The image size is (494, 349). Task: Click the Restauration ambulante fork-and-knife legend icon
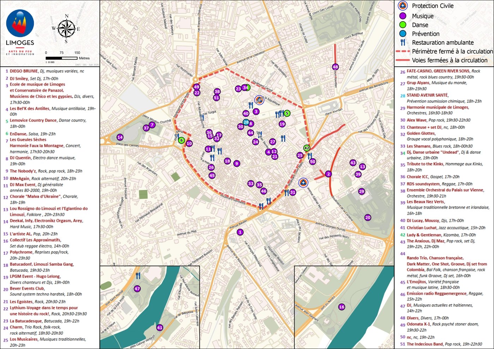point(403,42)
